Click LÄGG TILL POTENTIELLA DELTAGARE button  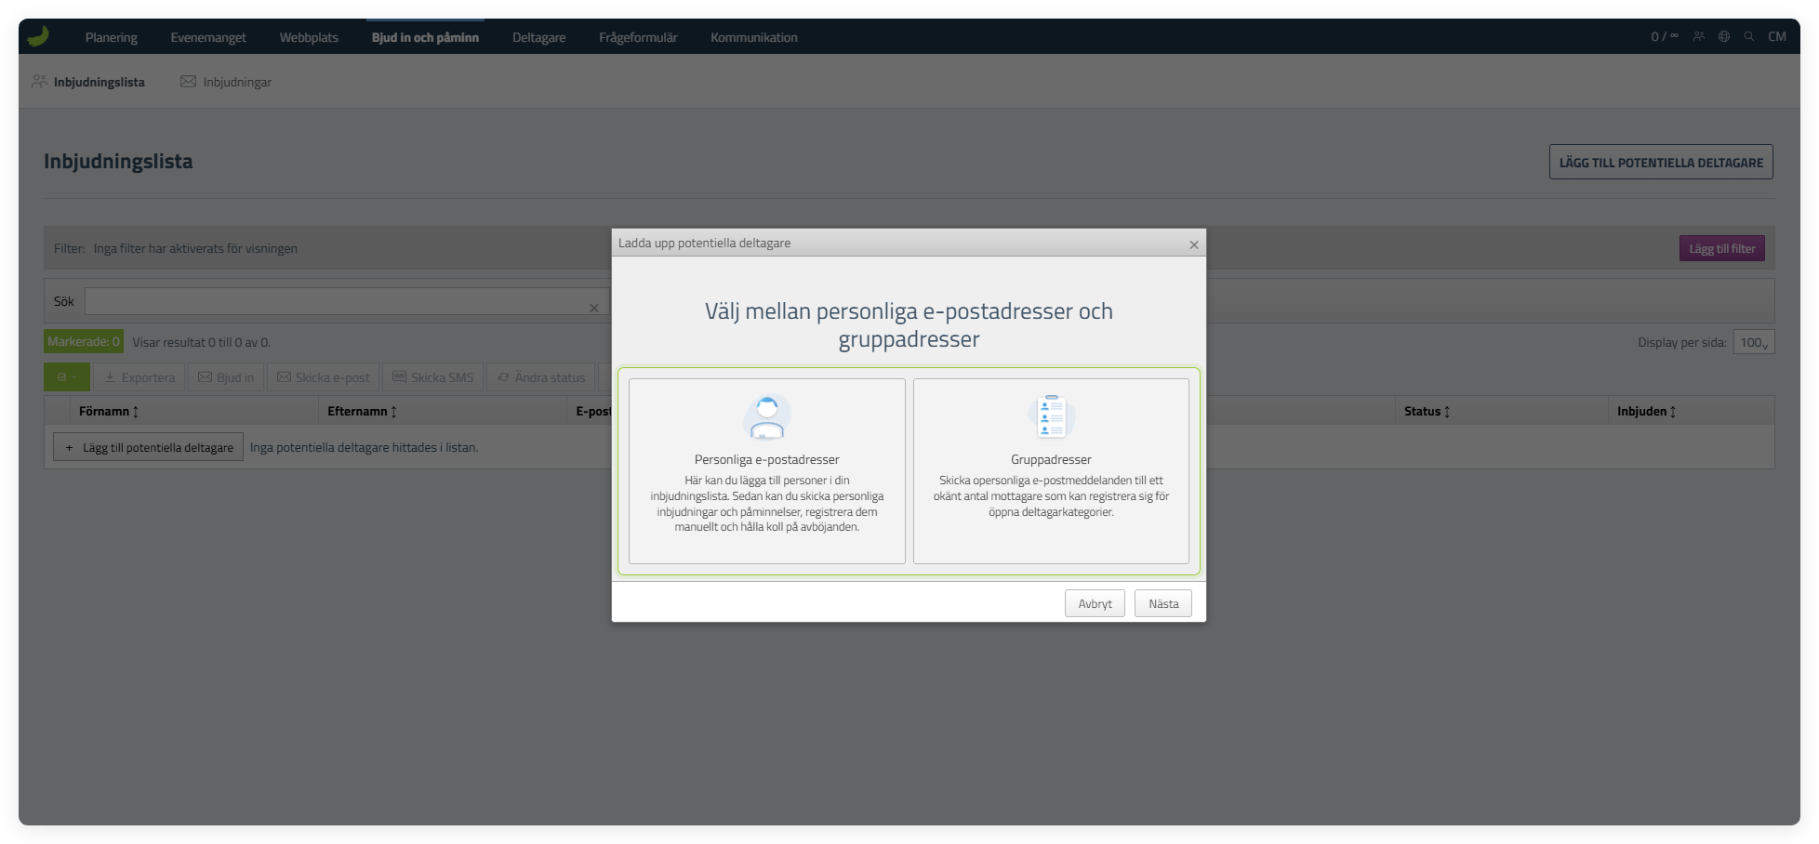(x=1661, y=162)
